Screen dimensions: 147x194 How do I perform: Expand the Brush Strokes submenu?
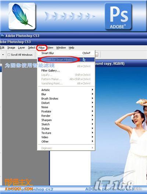66,99
